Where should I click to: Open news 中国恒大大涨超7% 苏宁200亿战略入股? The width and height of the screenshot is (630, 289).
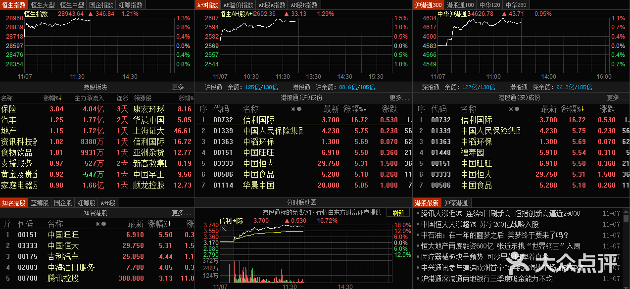click(x=480, y=224)
